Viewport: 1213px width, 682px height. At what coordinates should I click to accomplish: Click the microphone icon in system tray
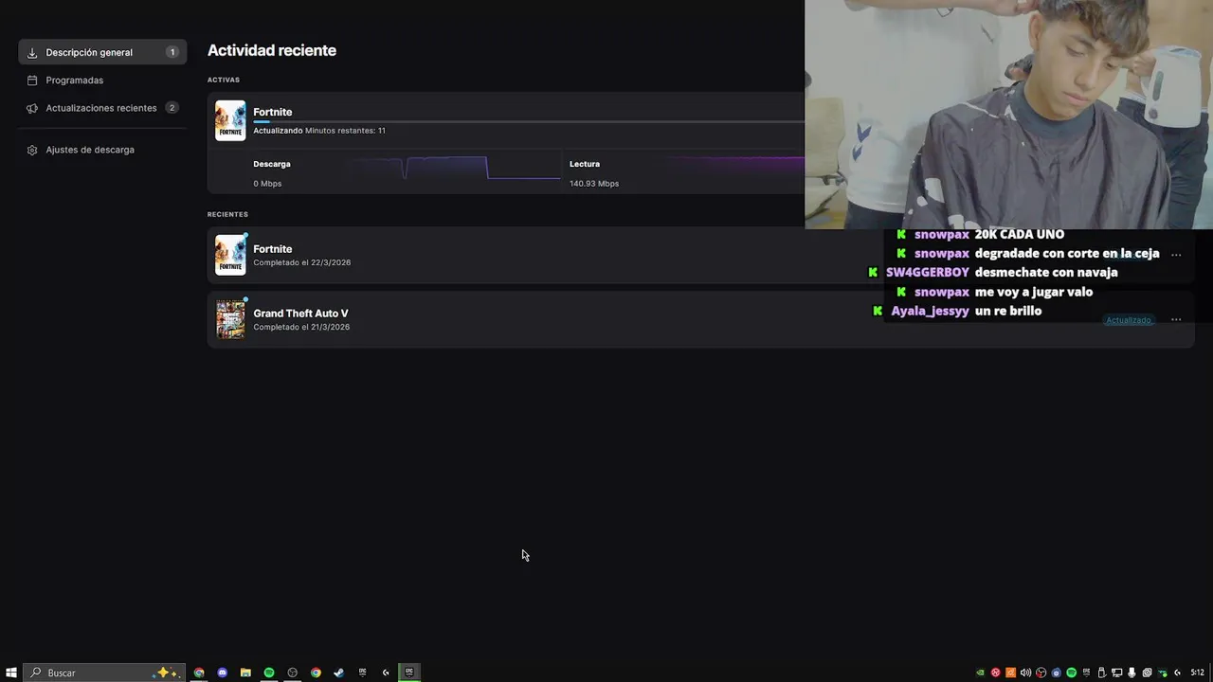pyautogui.click(x=1132, y=673)
